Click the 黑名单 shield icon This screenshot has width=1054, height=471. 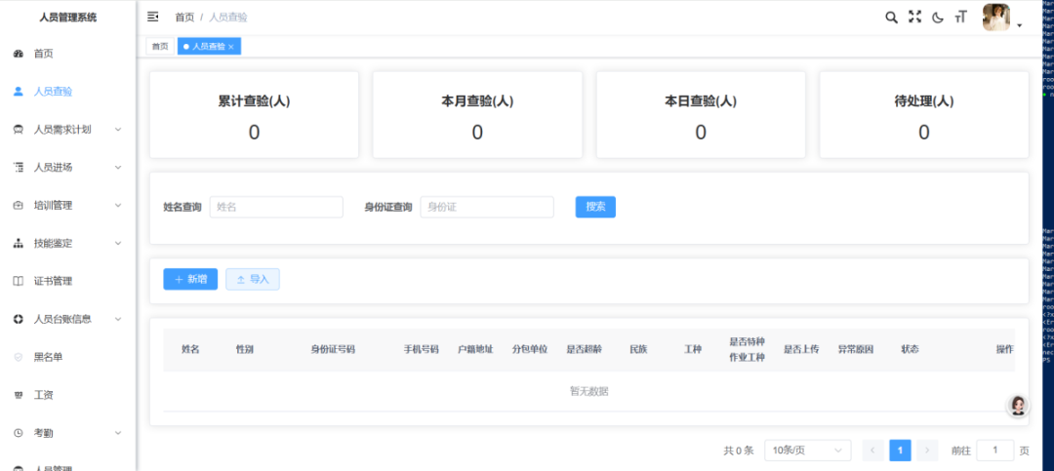tap(19, 358)
